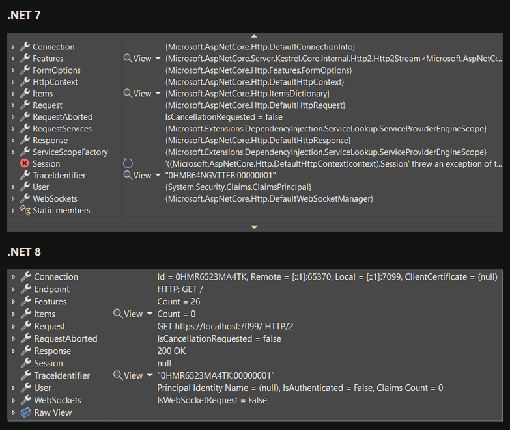Click the wrench icon beside .NET 8 User

click(x=26, y=388)
